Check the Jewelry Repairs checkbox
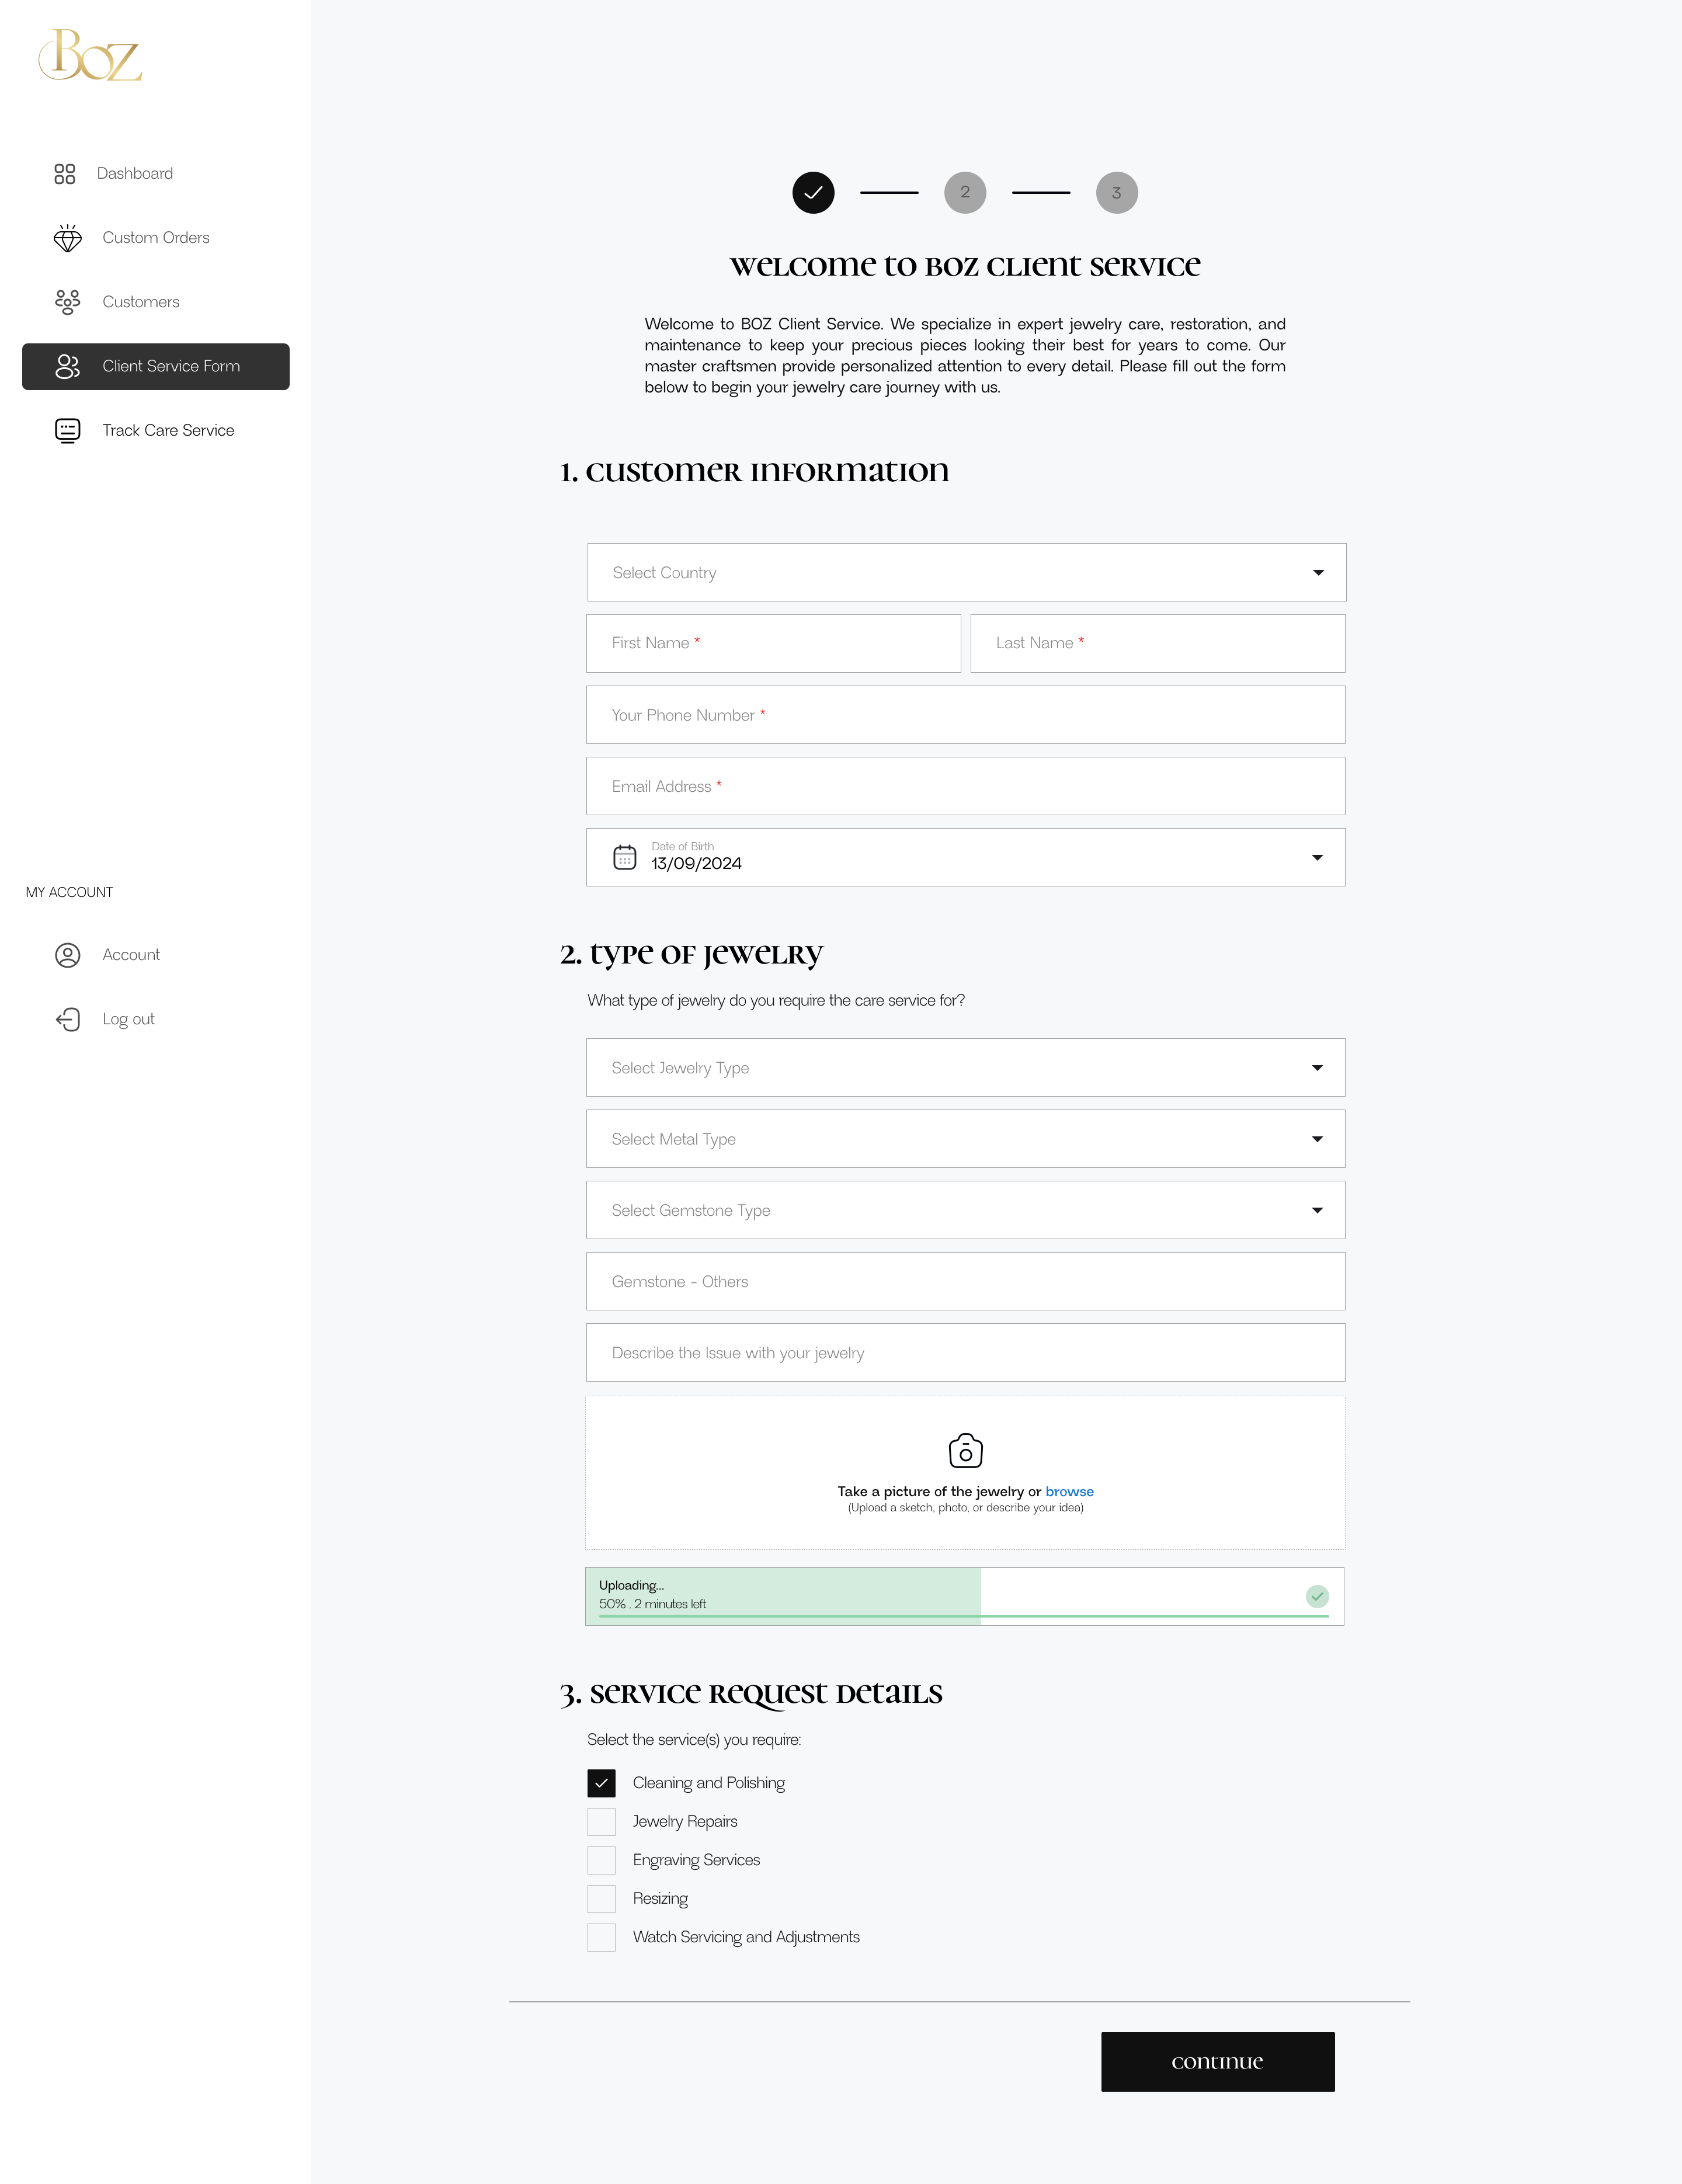1682x2184 pixels. (601, 1822)
